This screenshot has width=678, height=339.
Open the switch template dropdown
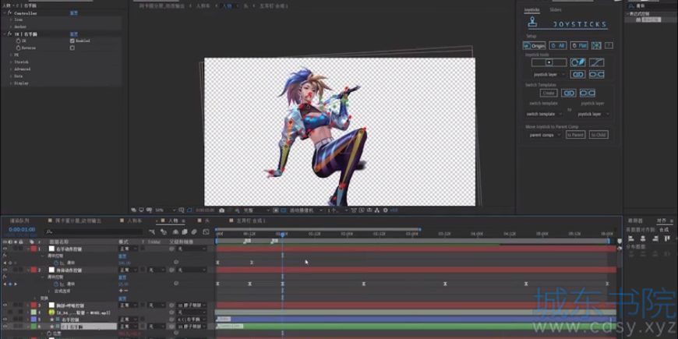click(x=544, y=114)
